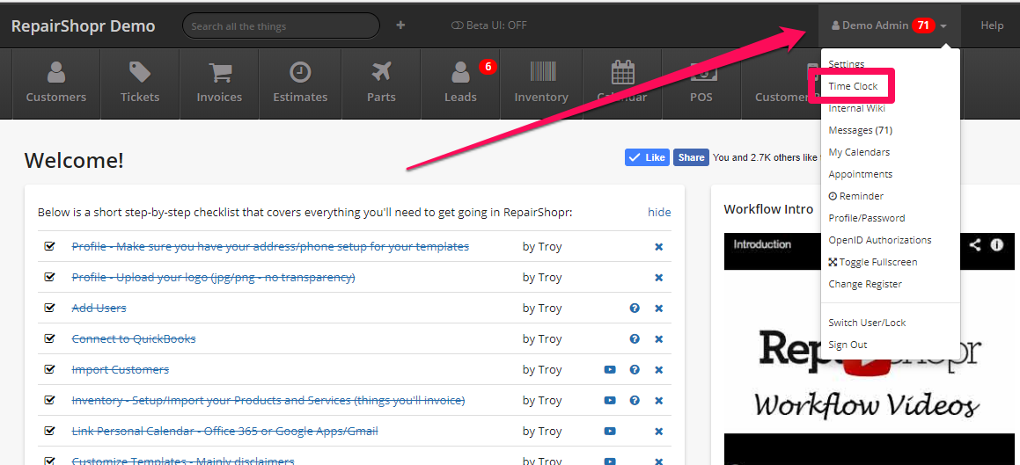1020x465 pixels.
Task: Select Switch User/Lock menu entry
Action: pyautogui.click(x=867, y=323)
